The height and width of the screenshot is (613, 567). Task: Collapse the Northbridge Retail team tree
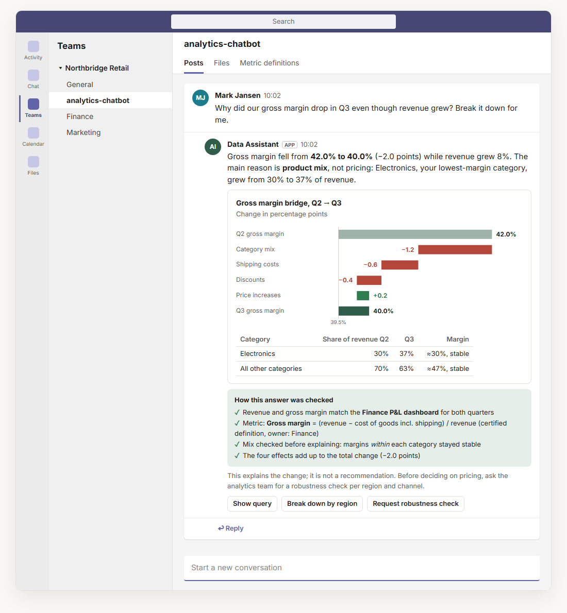(60, 68)
